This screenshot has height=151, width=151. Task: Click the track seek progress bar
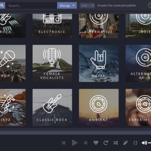[x=75, y=133]
